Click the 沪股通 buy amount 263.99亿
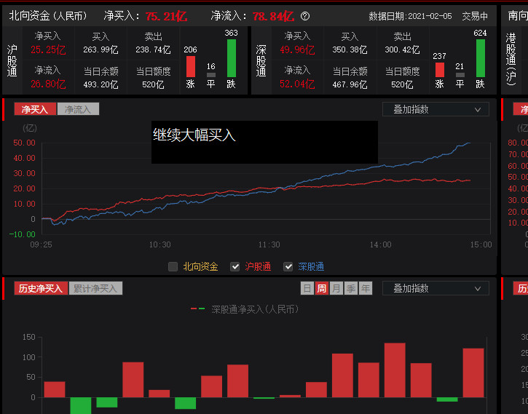The image size is (528, 414). [x=101, y=49]
